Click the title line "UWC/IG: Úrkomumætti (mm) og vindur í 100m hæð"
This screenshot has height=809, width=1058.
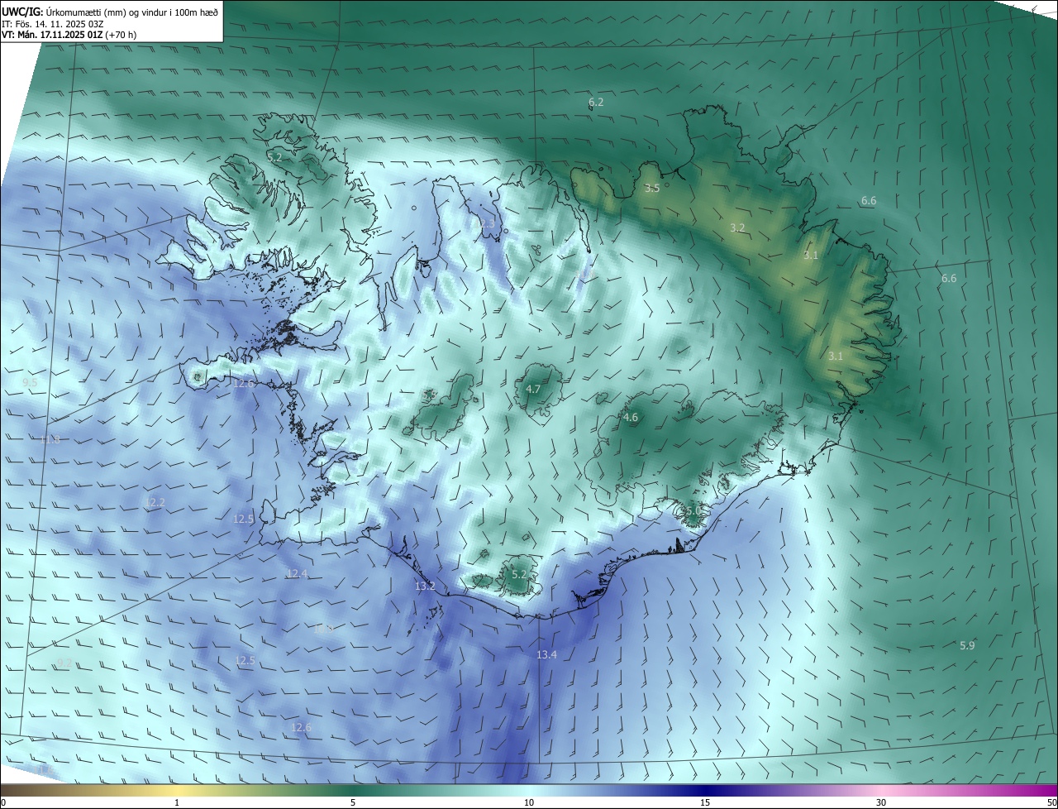pyautogui.click(x=110, y=12)
